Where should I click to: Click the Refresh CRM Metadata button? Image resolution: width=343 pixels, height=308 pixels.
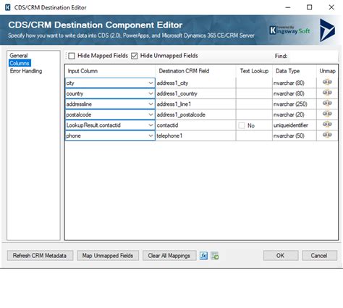40,256
